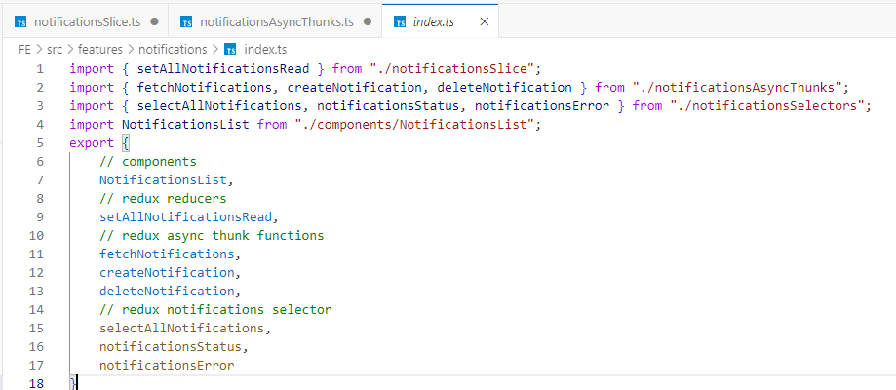896x390 pixels.
Task: Click line number 14 in the gutter
Action: point(37,309)
